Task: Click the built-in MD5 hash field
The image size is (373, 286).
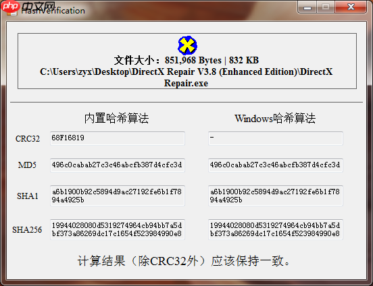Action: point(118,165)
